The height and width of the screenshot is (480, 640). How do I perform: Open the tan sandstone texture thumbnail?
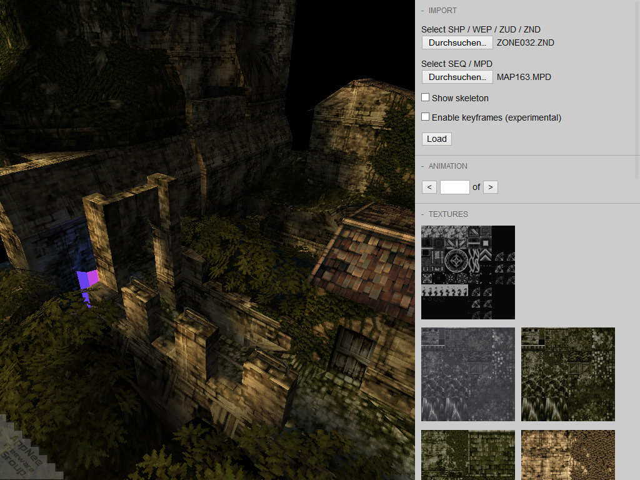click(568, 455)
